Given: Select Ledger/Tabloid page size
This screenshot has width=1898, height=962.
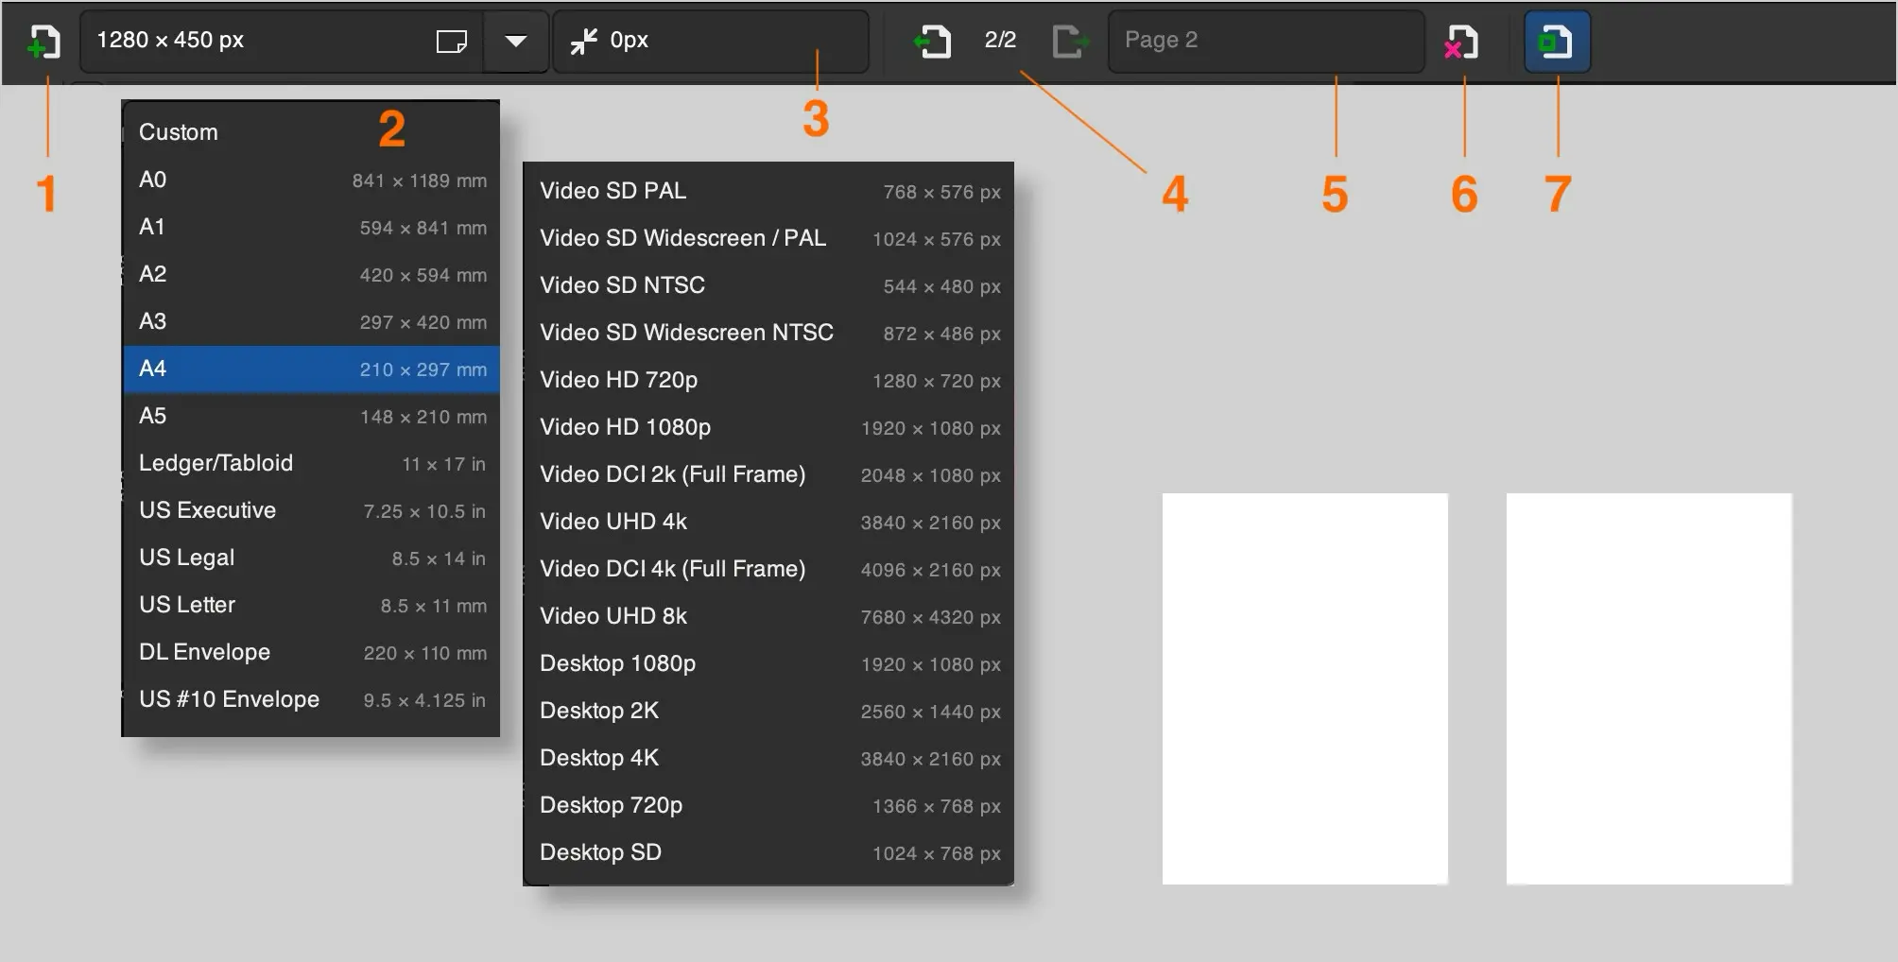Looking at the screenshot, I should pos(311,463).
